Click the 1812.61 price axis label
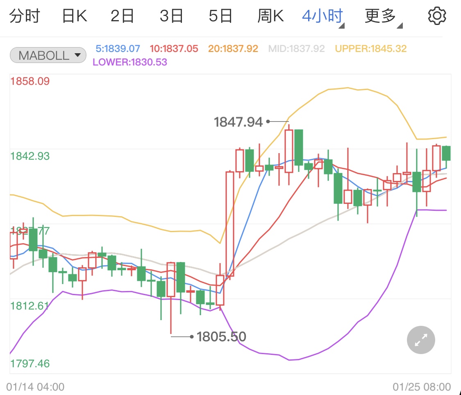This screenshot has height=395, width=461. 30,306
